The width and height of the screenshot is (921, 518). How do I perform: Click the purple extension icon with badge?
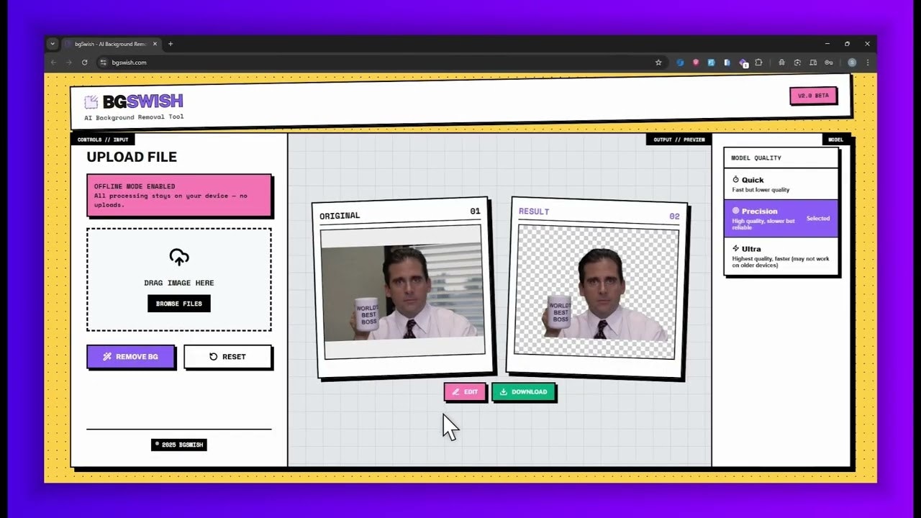point(743,63)
